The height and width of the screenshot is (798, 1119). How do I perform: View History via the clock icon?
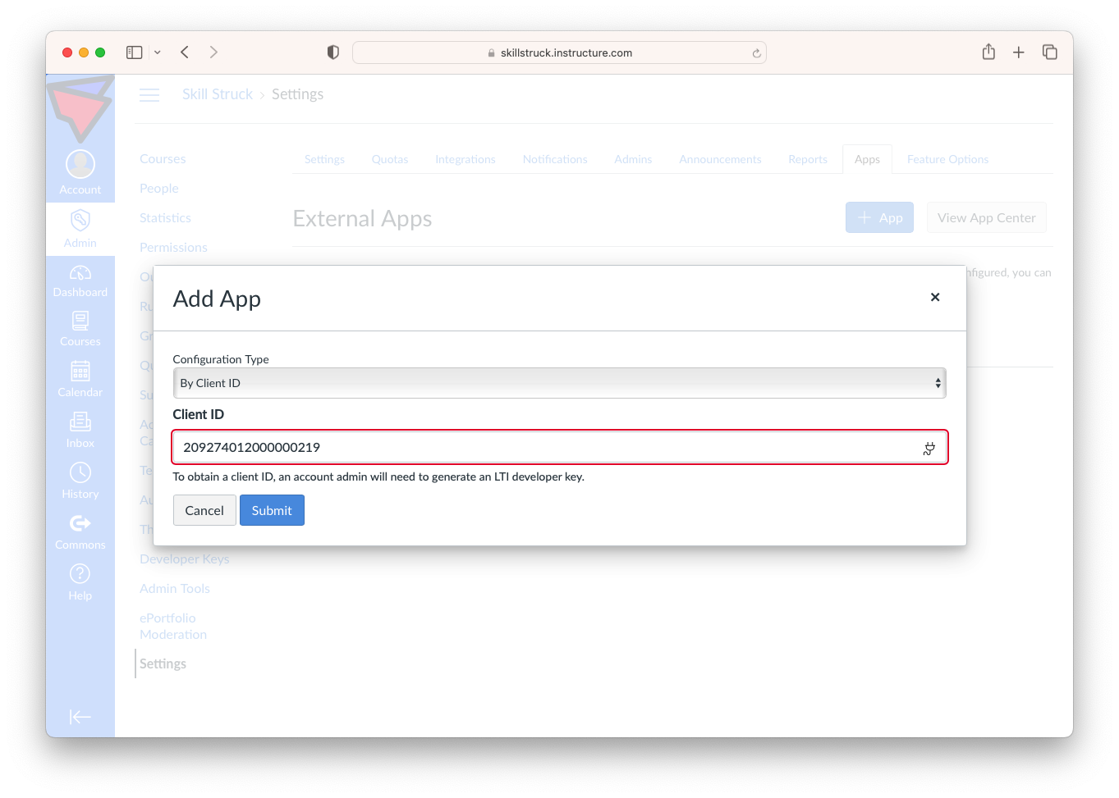[80, 473]
